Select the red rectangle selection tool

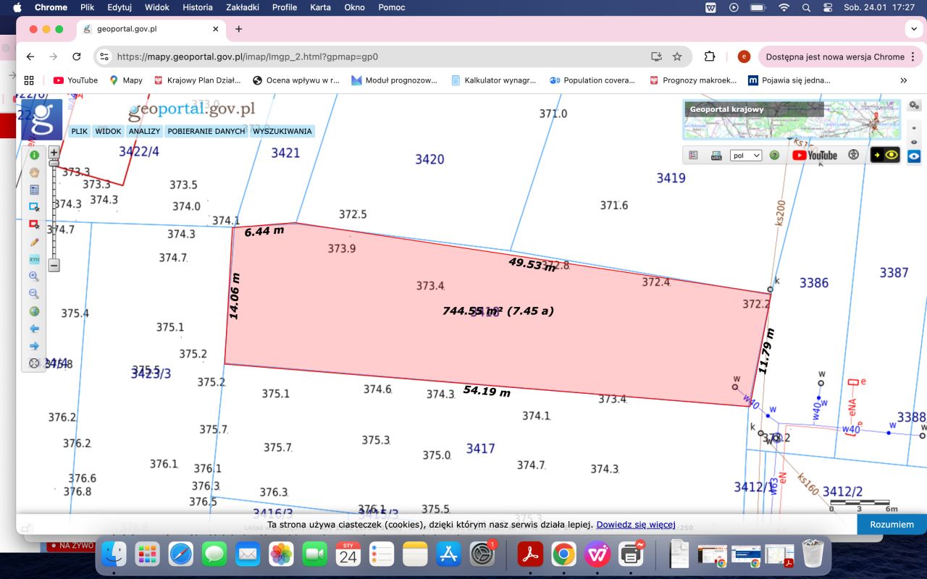click(34, 224)
